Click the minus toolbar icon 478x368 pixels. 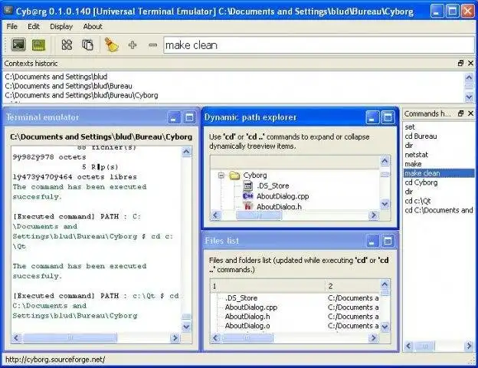point(152,45)
